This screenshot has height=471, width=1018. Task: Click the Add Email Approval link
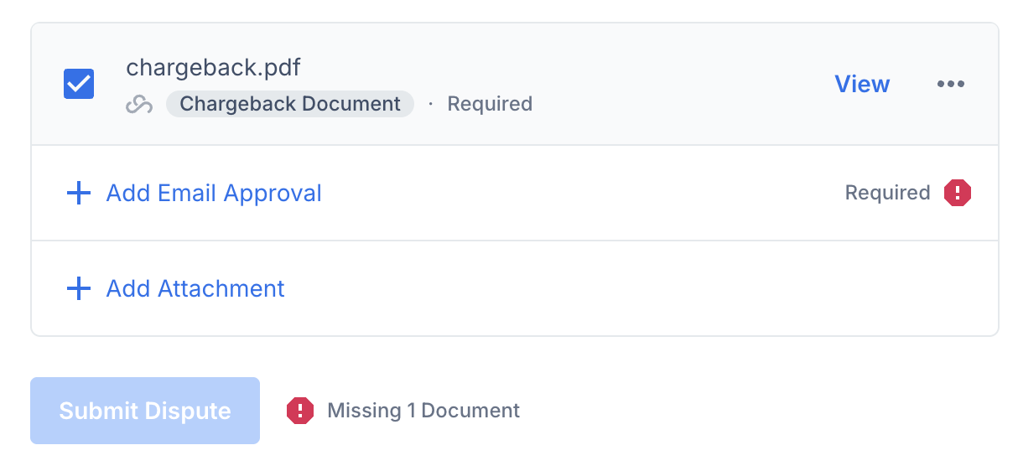tap(214, 194)
